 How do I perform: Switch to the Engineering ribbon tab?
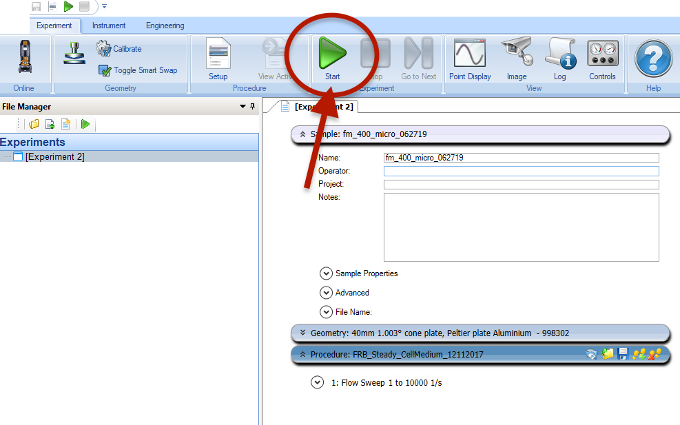[165, 25]
